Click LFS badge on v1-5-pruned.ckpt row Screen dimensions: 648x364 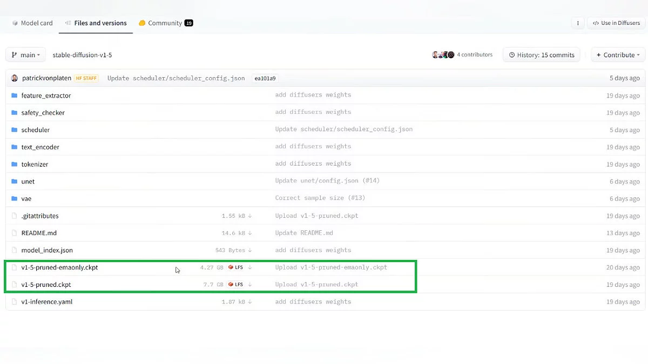pyautogui.click(x=235, y=285)
